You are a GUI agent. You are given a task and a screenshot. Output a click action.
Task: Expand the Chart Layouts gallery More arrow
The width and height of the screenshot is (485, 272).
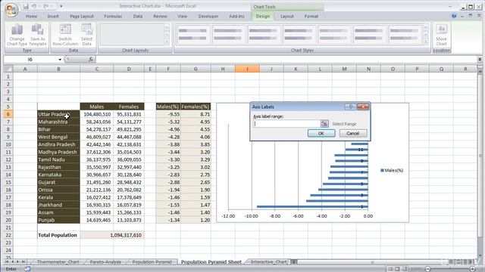click(167, 42)
